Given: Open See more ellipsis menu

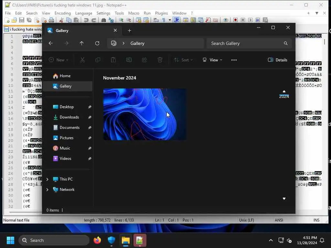Looking at the screenshot, I should pyautogui.click(x=234, y=60).
